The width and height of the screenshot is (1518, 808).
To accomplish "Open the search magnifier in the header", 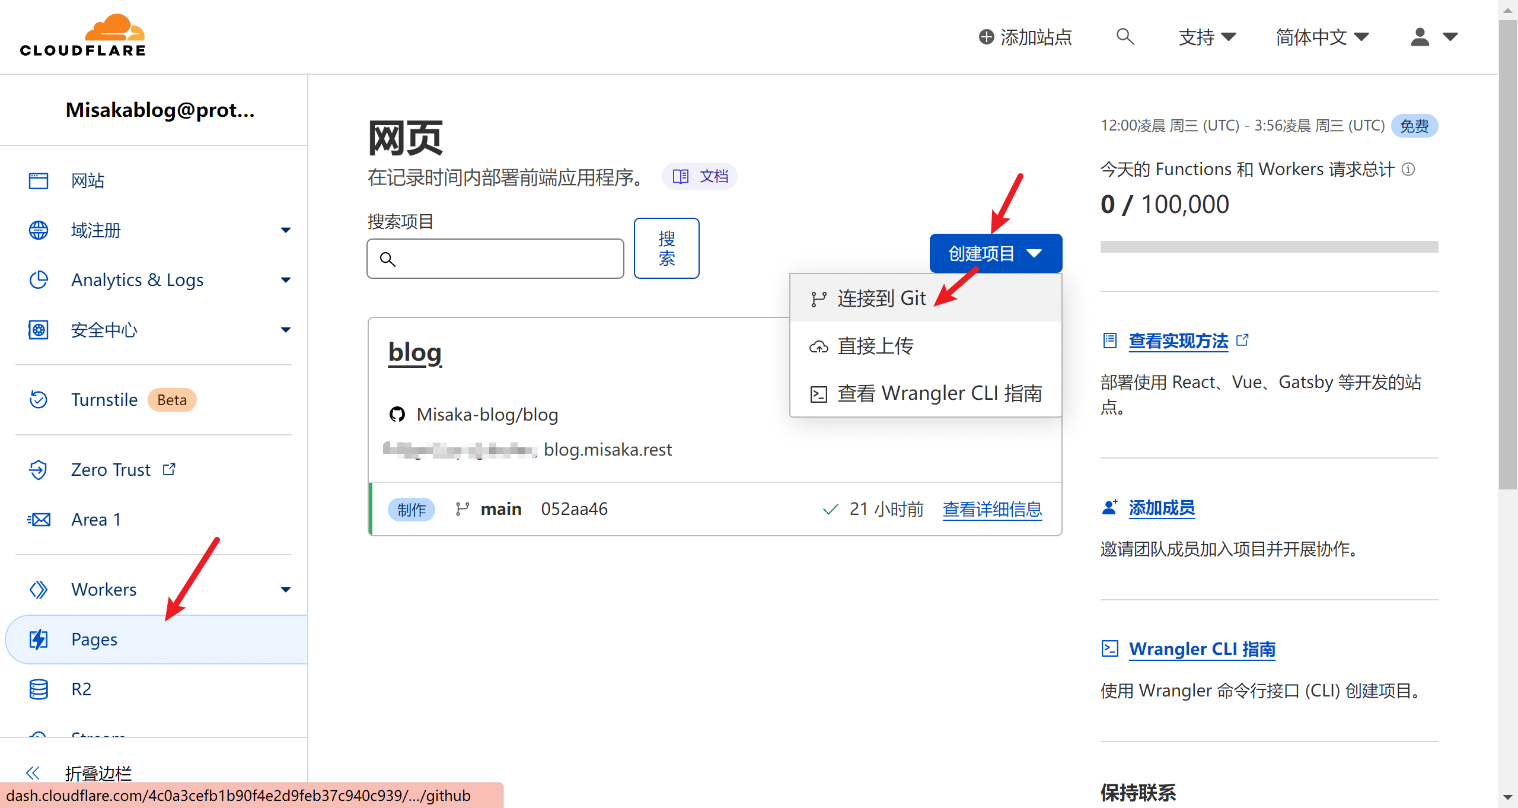I will pos(1125,37).
